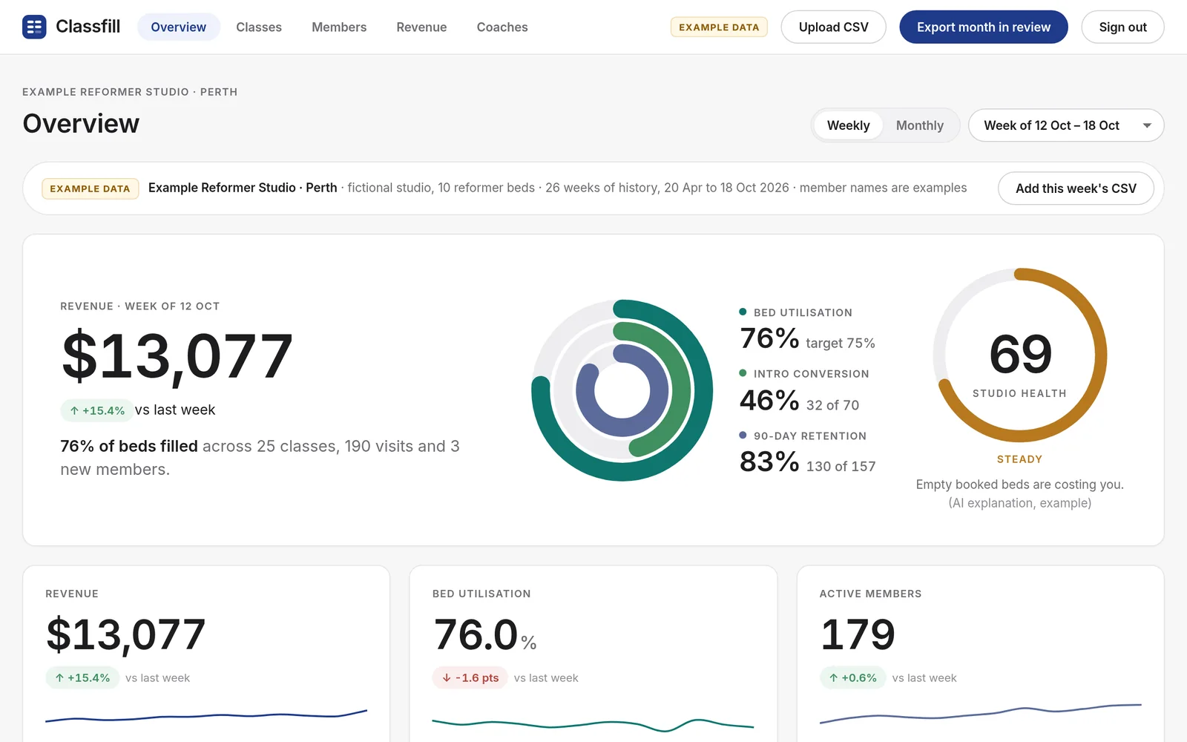The height and width of the screenshot is (742, 1187).
Task: Click the Studio Health score gauge
Action: [1020, 355]
